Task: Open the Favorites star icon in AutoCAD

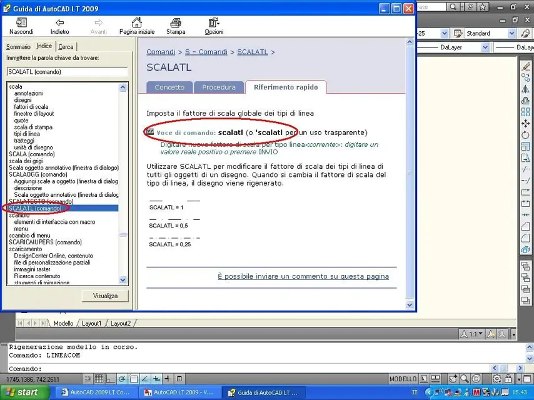Action: (x=483, y=7)
